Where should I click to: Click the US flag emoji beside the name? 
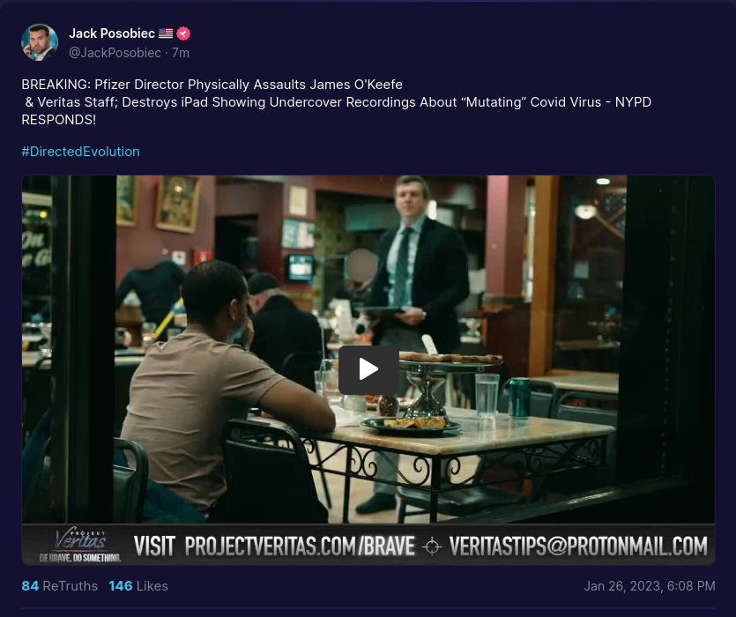pos(166,33)
